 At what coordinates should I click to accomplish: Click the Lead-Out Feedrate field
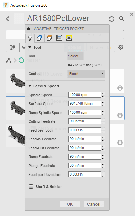85,148
